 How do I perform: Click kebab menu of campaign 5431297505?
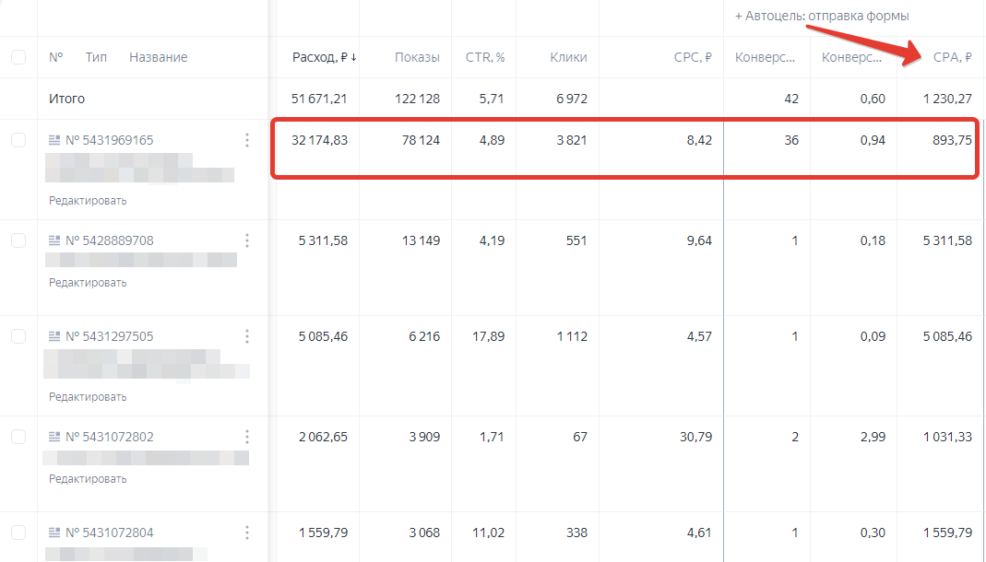click(247, 336)
